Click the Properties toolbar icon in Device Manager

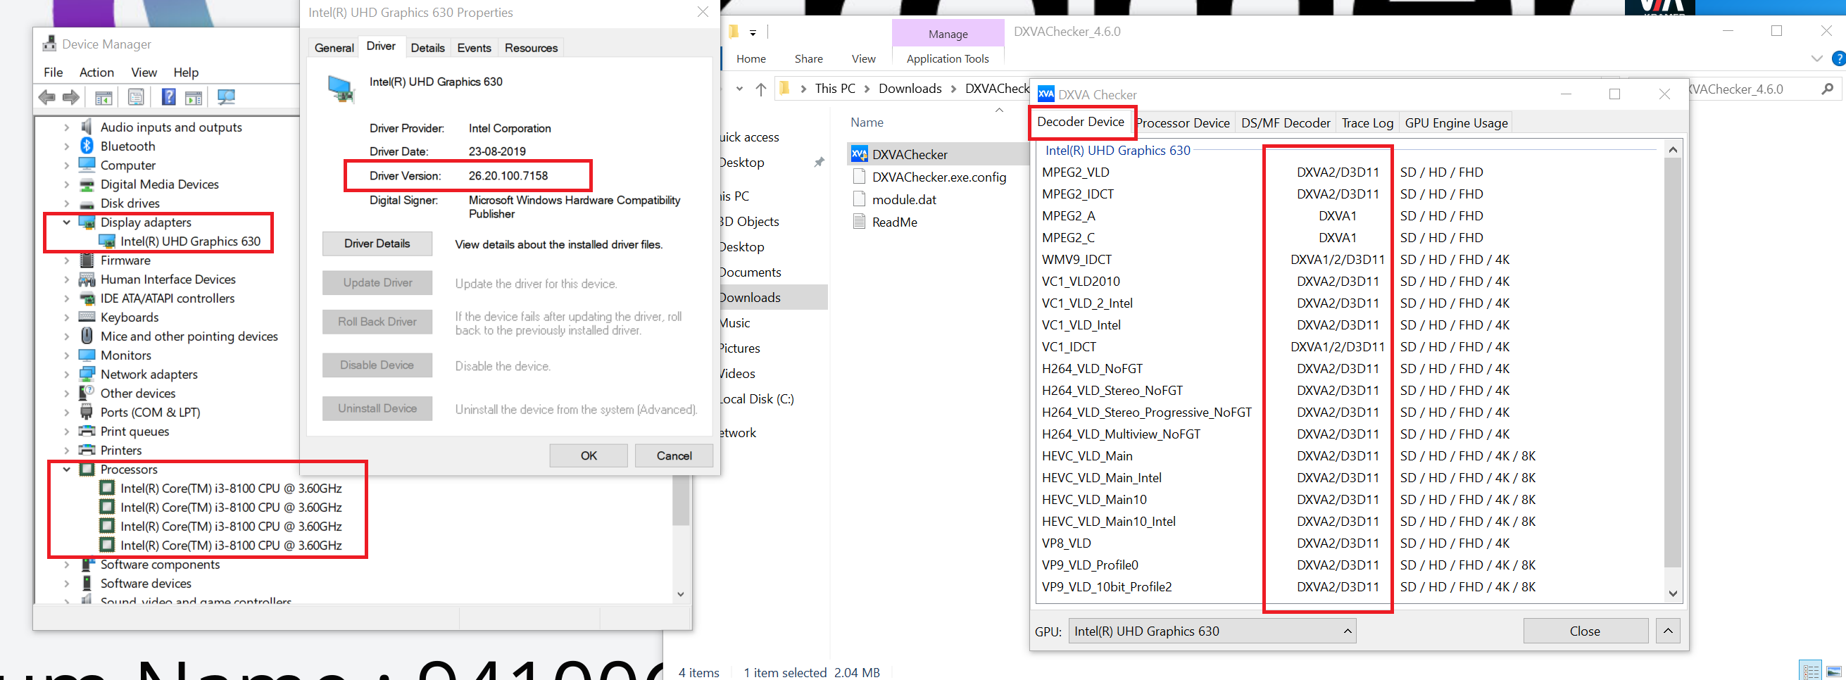(x=136, y=96)
